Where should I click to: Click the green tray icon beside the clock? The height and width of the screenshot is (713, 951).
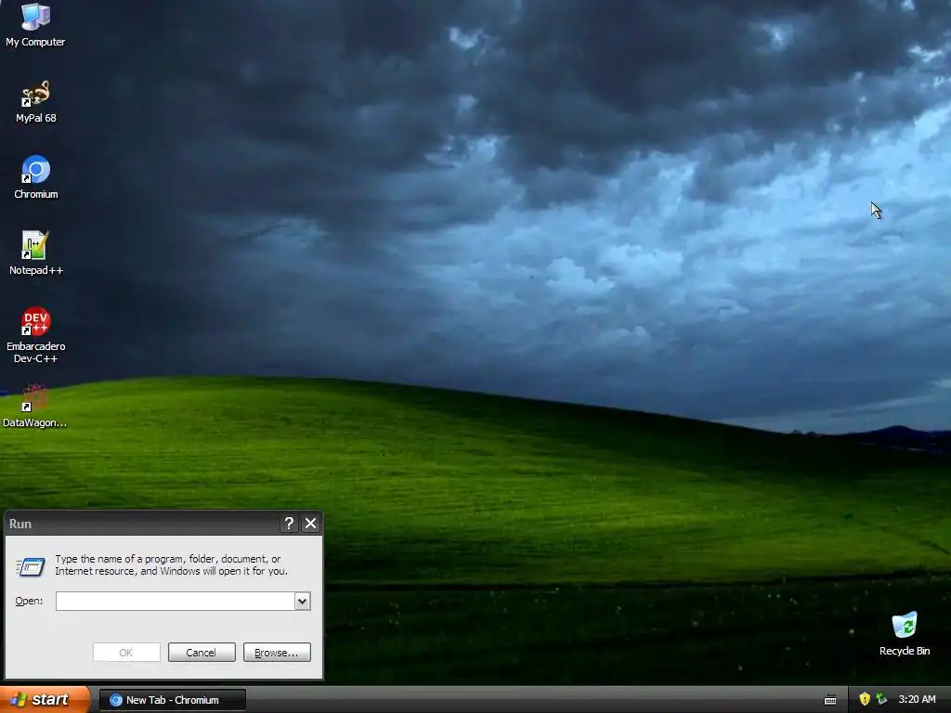coord(881,700)
